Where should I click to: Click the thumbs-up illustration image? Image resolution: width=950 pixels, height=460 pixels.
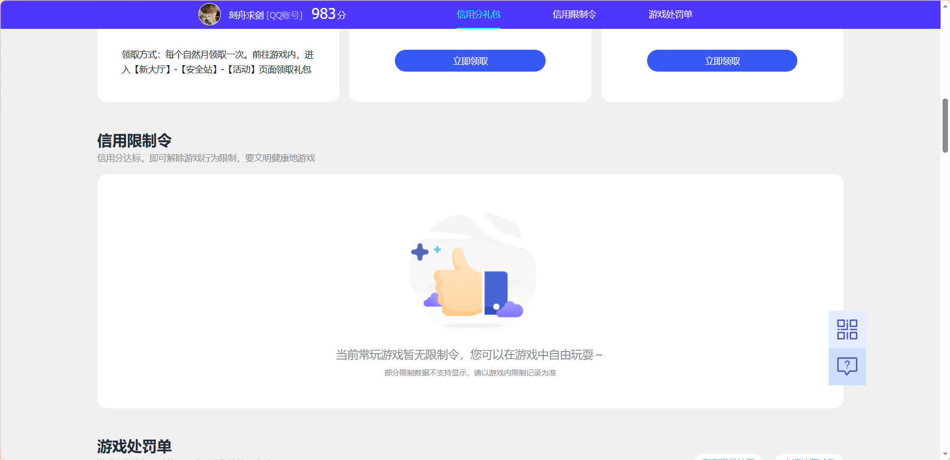pyautogui.click(x=471, y=274)
